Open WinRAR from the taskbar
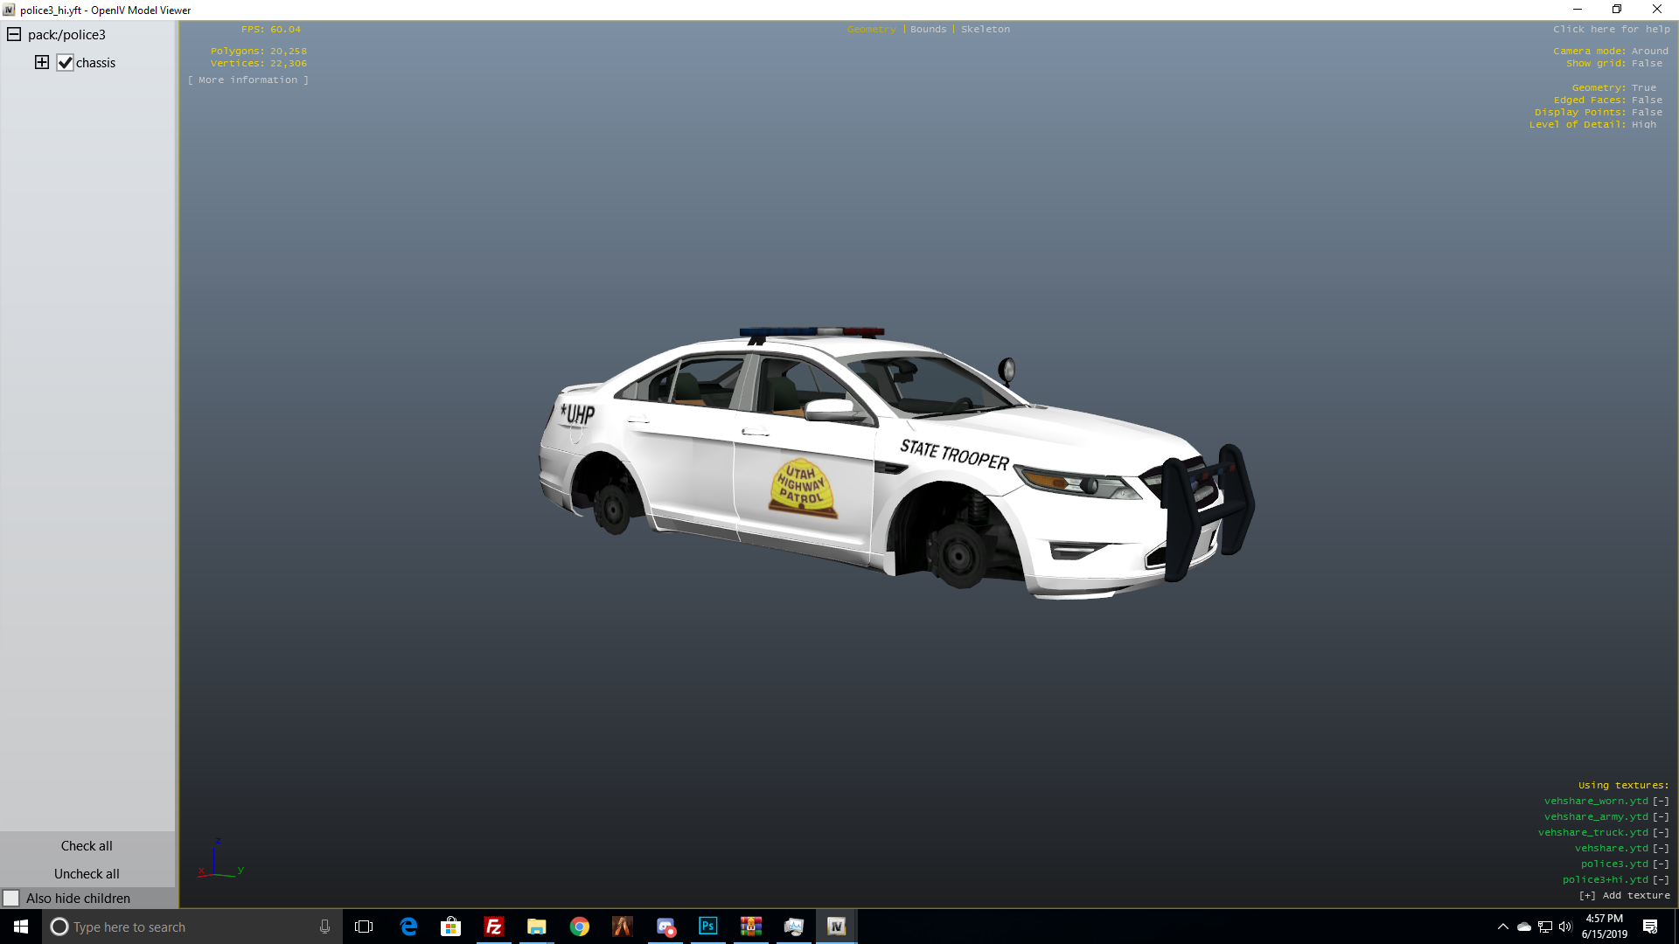 [x=751, y=927]
